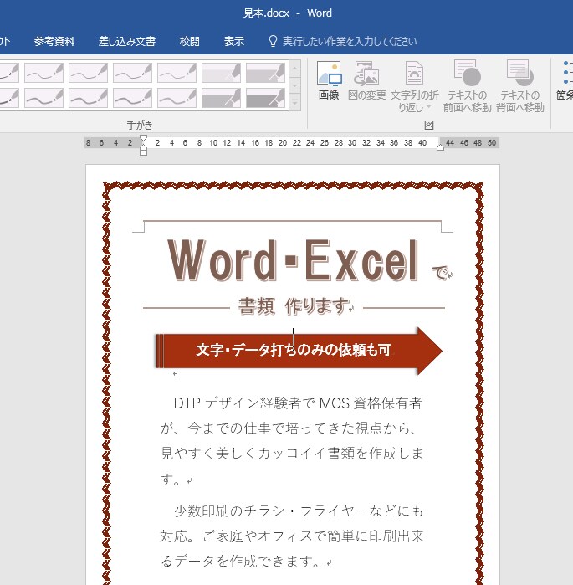This screenshot has width=573, height=585.
Task: Click the first line indent marker on the ruler
Action: pos(143,138)
